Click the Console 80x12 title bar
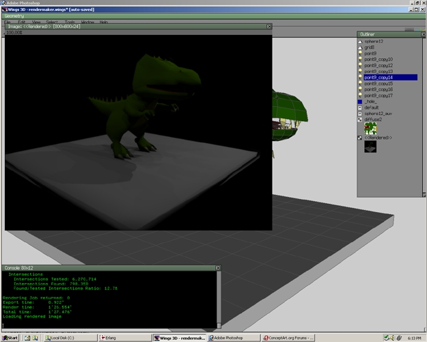Image resolution: width=427 pixels, height=342 pixels. tap(109, 268)
